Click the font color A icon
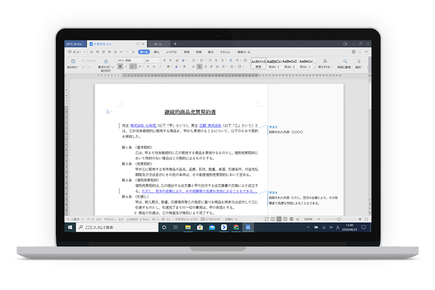Viewport: 435px width, 290px height. tap(176, 66)
